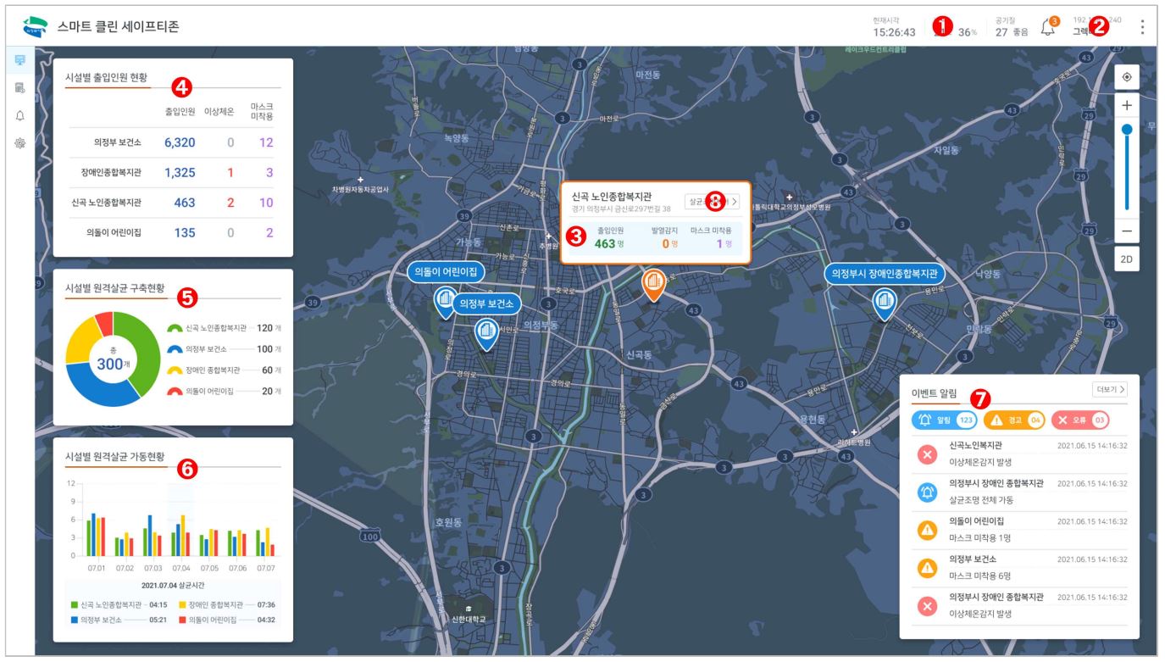
Task: Click the 마스크 미착용 column header
Action: [x=261, y=111]
